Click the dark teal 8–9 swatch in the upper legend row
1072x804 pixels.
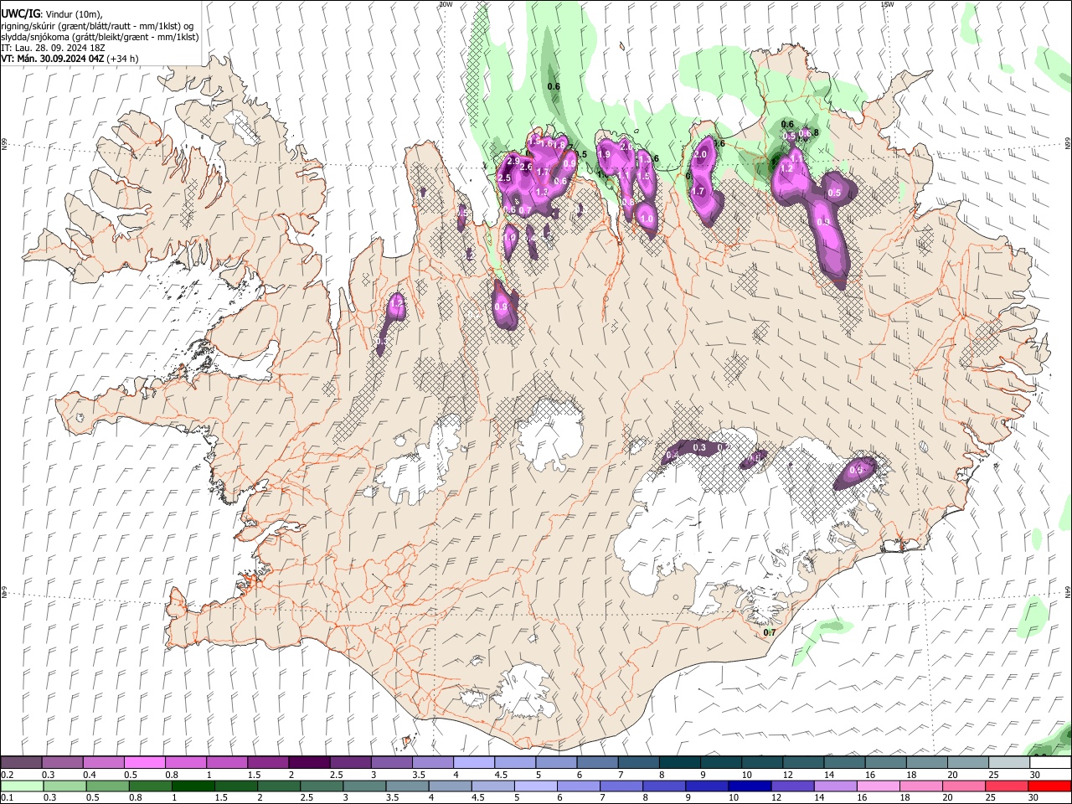(680, 762)
